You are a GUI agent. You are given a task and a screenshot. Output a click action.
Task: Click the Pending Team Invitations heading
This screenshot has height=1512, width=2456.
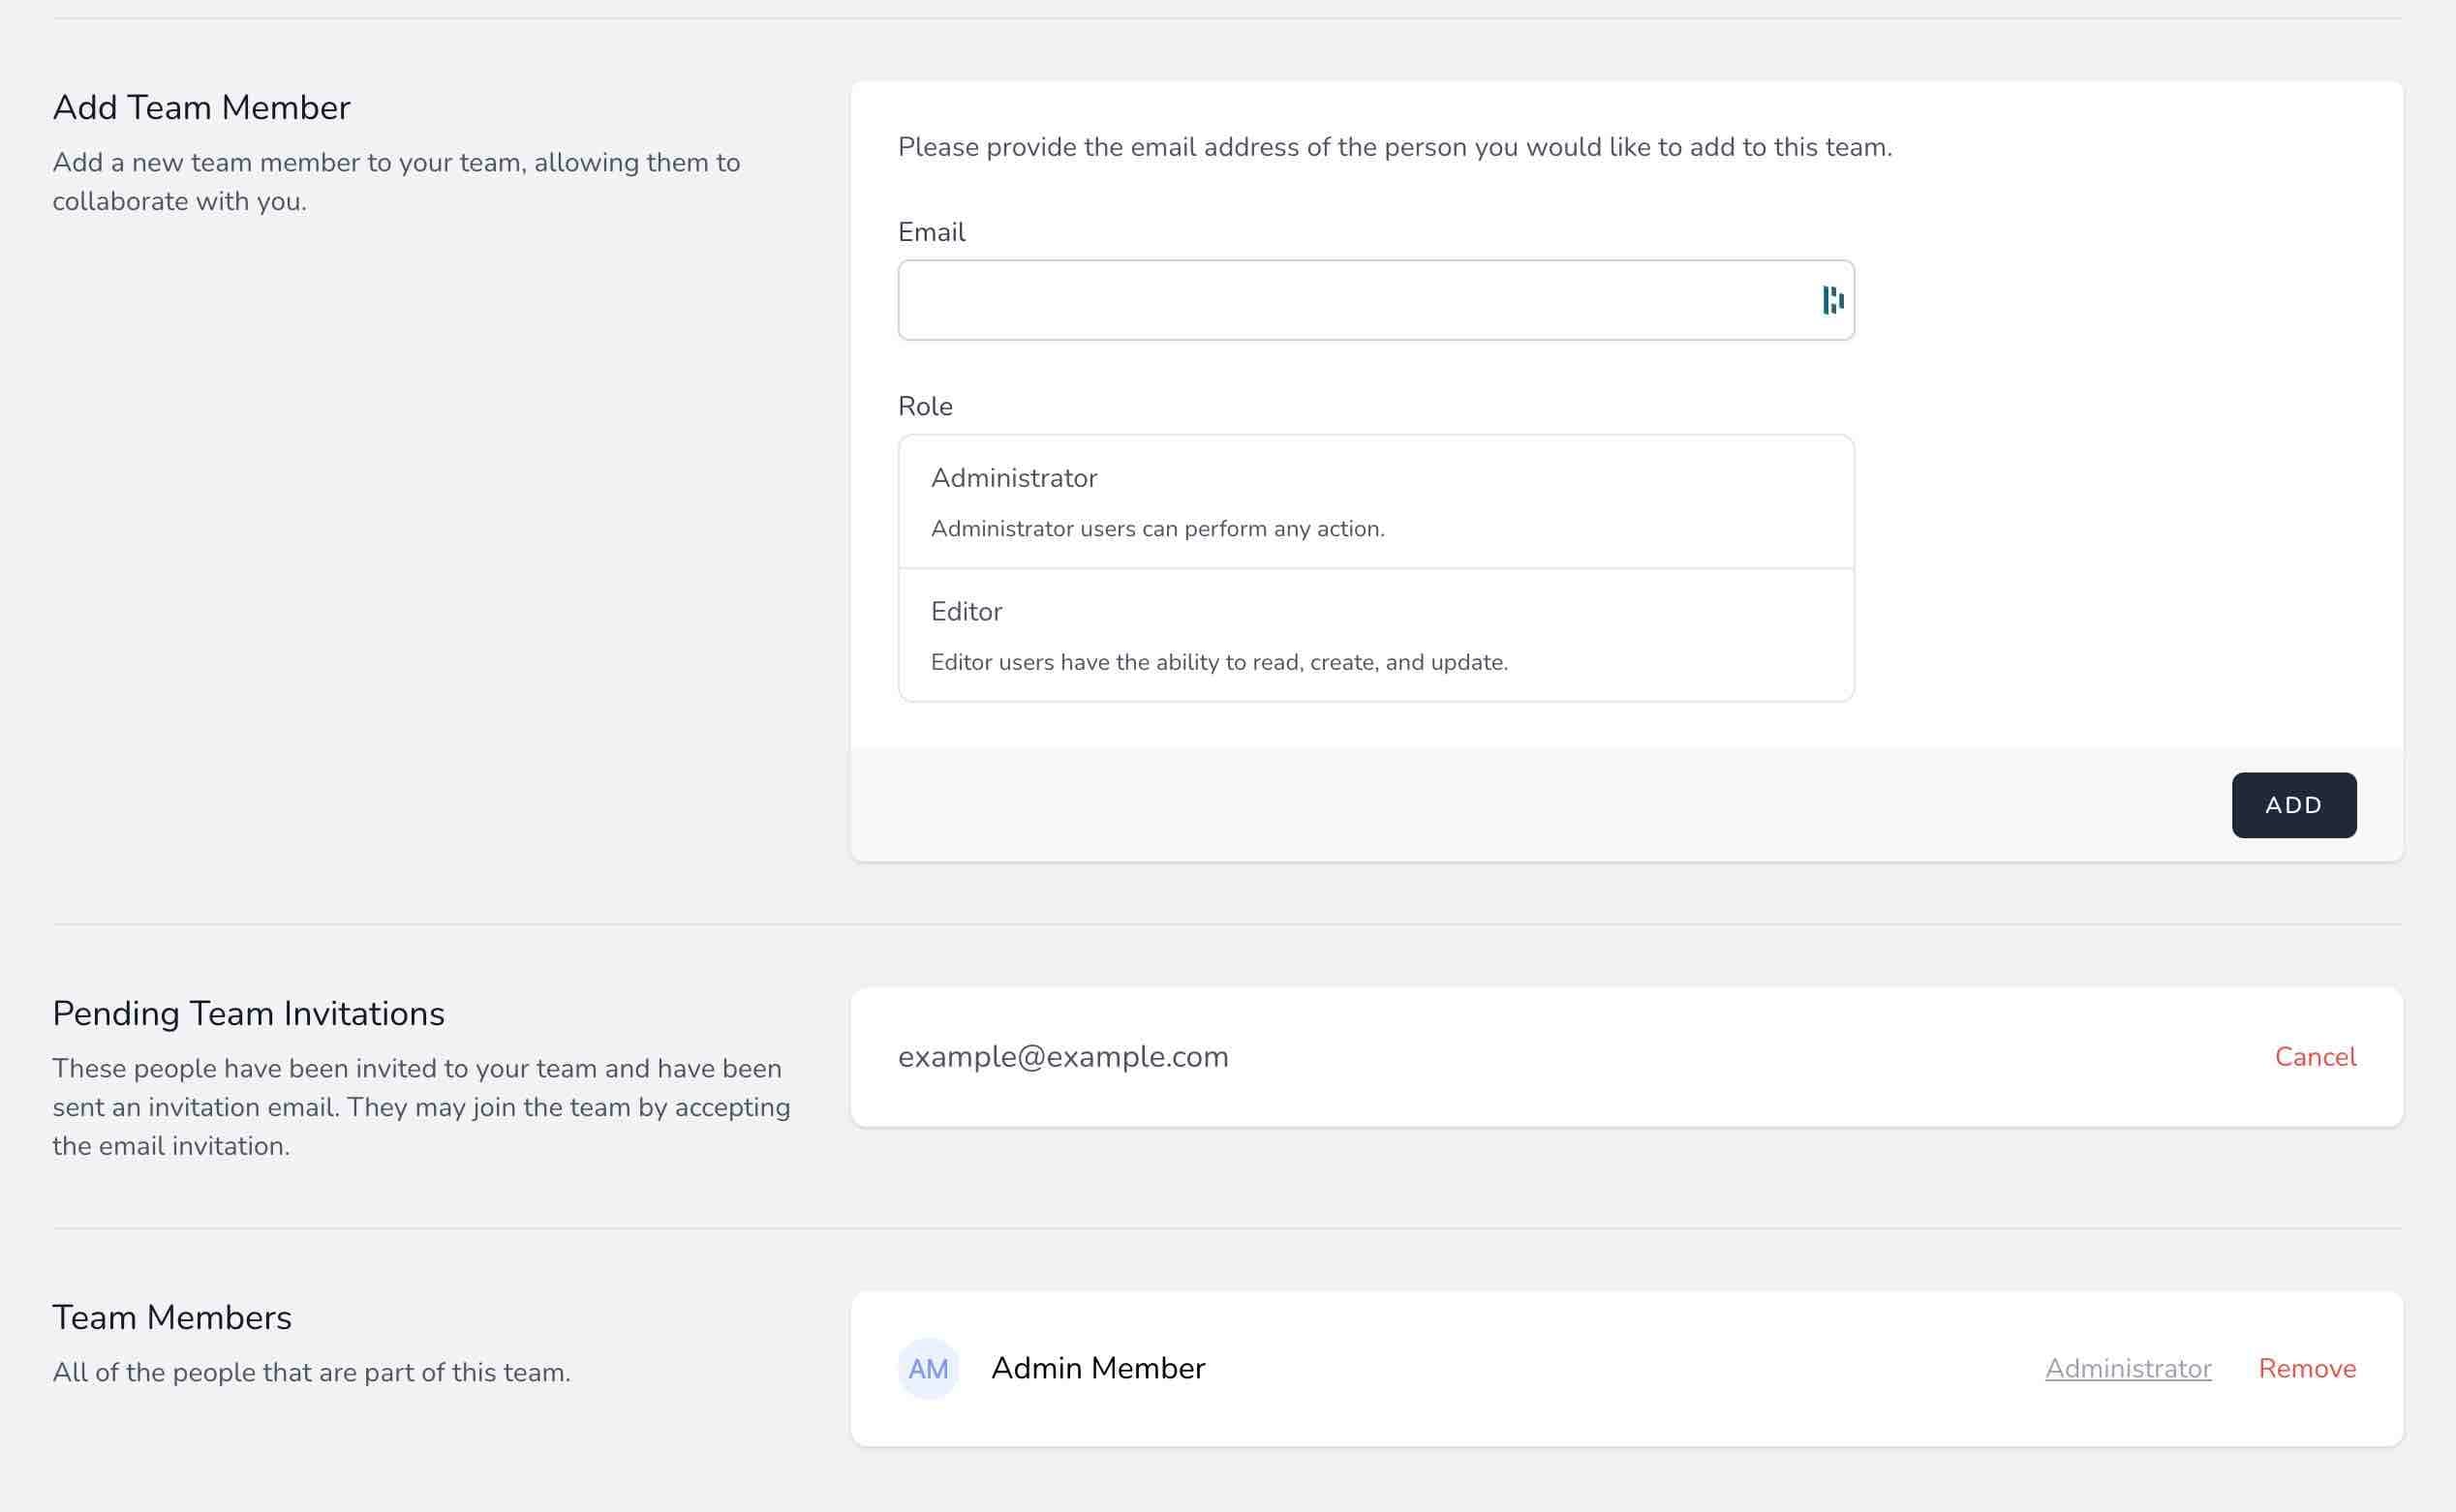tap(249, 1013)
